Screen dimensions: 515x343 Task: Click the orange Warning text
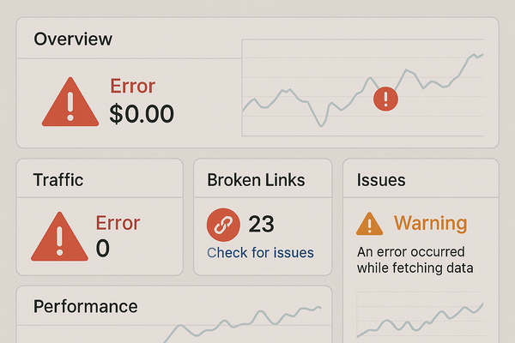coord(430,223)
